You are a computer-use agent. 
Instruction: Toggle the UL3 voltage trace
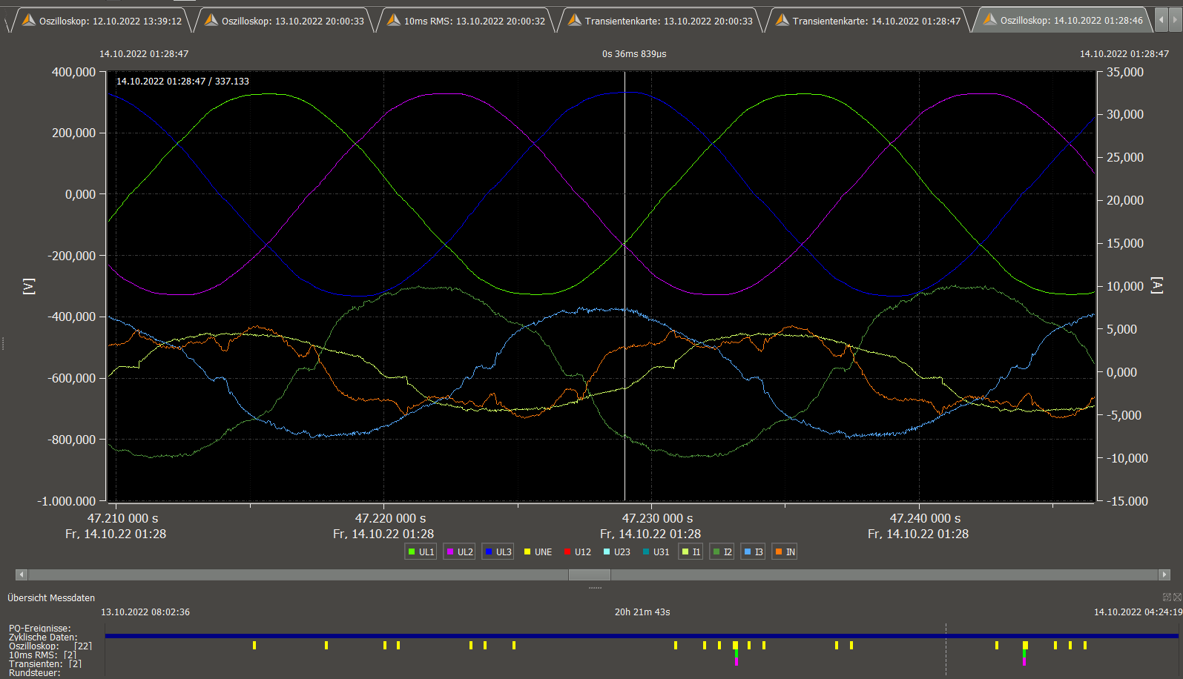point(498,552)
